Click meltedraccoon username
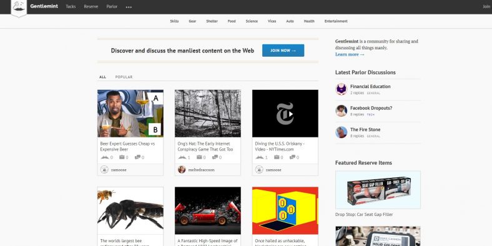This screenshot has width=492, height=246. (x=201, y=170)
